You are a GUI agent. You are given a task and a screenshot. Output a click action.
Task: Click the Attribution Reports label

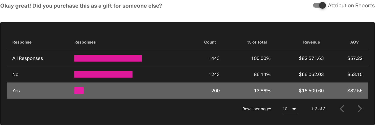point(351,6)
